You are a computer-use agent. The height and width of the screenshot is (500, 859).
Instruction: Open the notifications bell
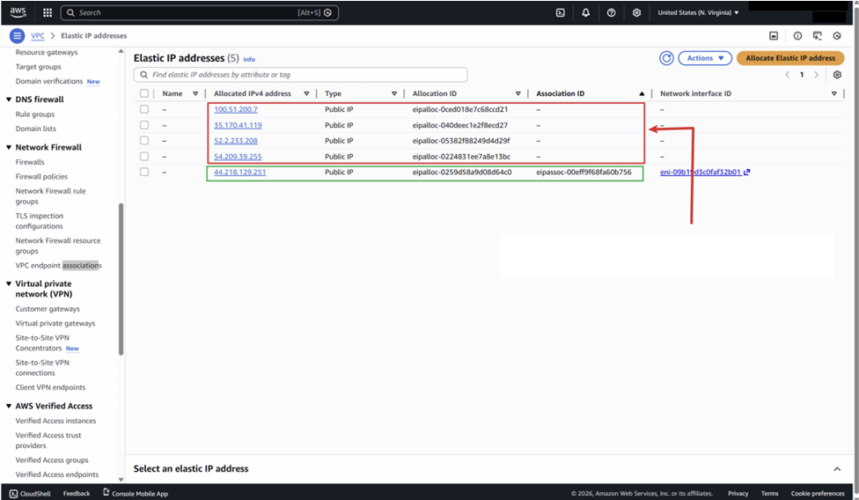click(x=585, y=13)
